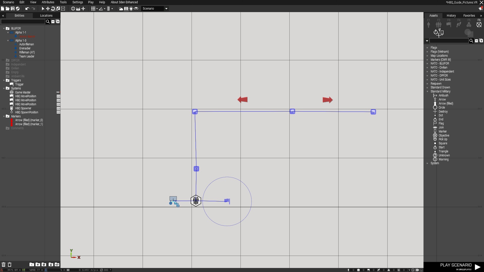
Task: Select the Objects (F1) asset mode icon
Action: point(429,24)
